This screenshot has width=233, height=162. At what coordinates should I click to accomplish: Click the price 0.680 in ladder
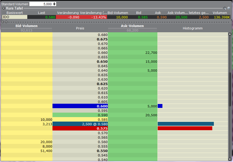click(x=103, y=35)
